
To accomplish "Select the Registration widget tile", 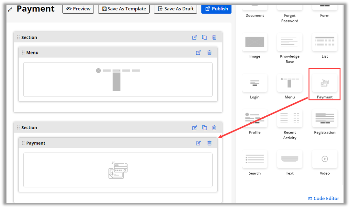I will (324, 122).
